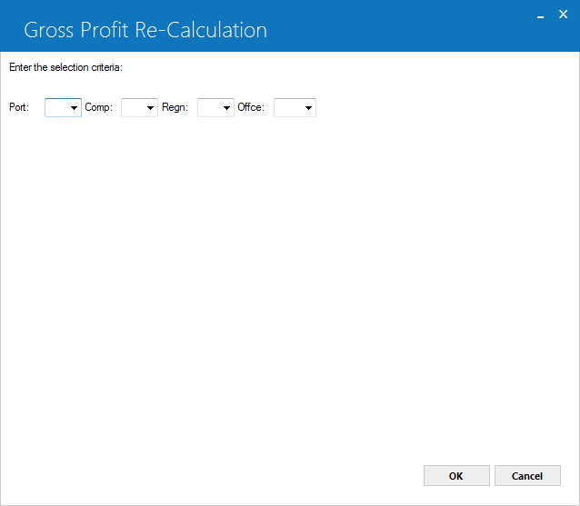Expand the Regn dropdown arrow
The width and height of the screenshot is (580, 506).
point(226,108)
